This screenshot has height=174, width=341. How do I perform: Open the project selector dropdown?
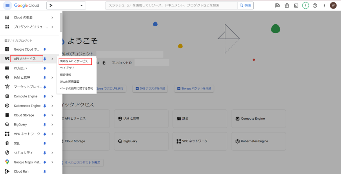[66, 5]
